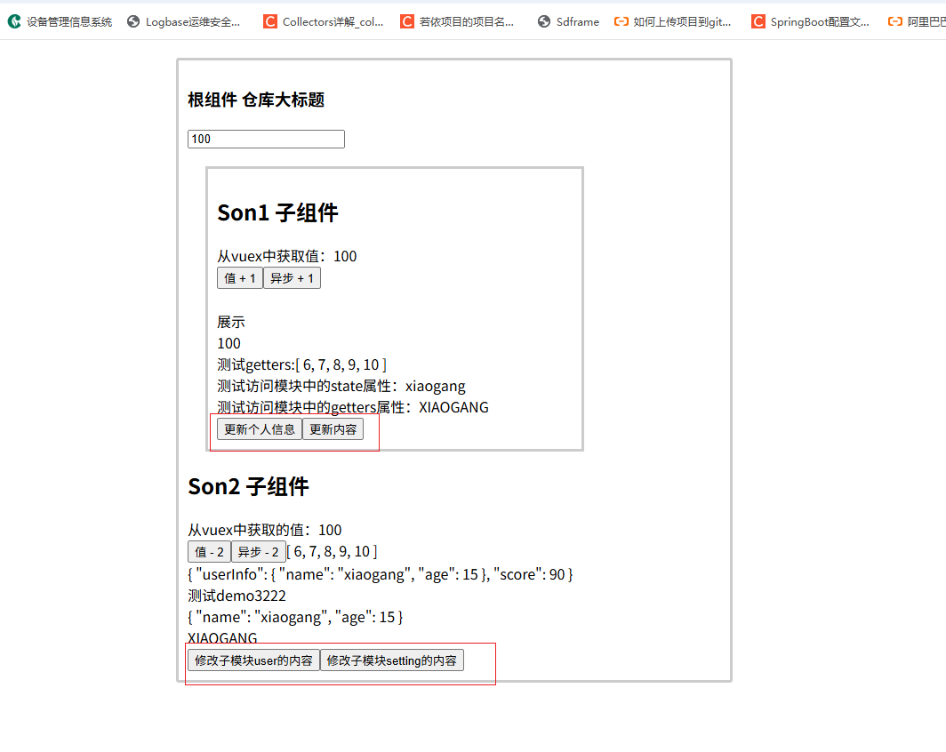The height and width of the screenshot is (752, 946).
Task: Click the 若依项目 bookmark CSDN icon
Action: pos(407,21)
